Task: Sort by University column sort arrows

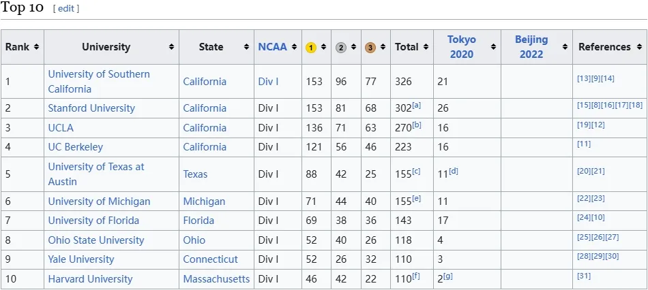Action: [171, 47]
